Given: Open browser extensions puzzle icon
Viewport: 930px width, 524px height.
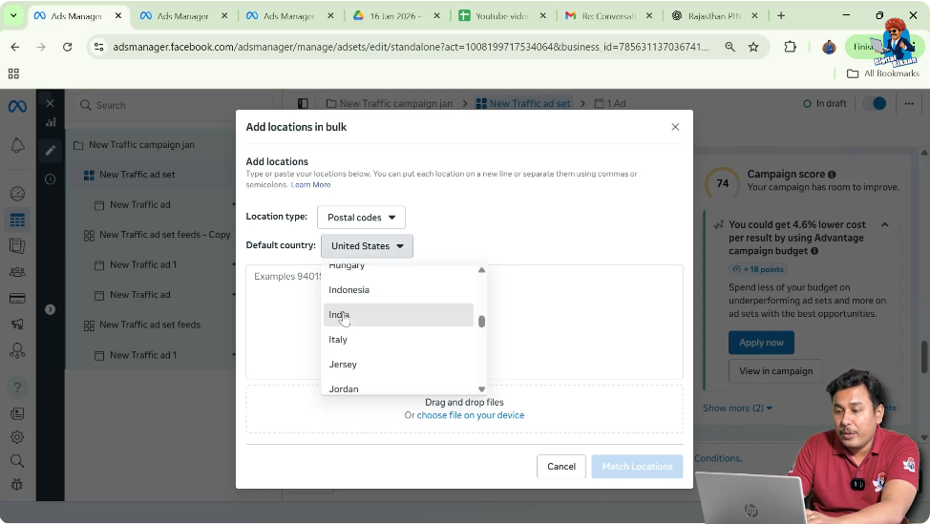Looking at the screenshot, I should point(790,47).
